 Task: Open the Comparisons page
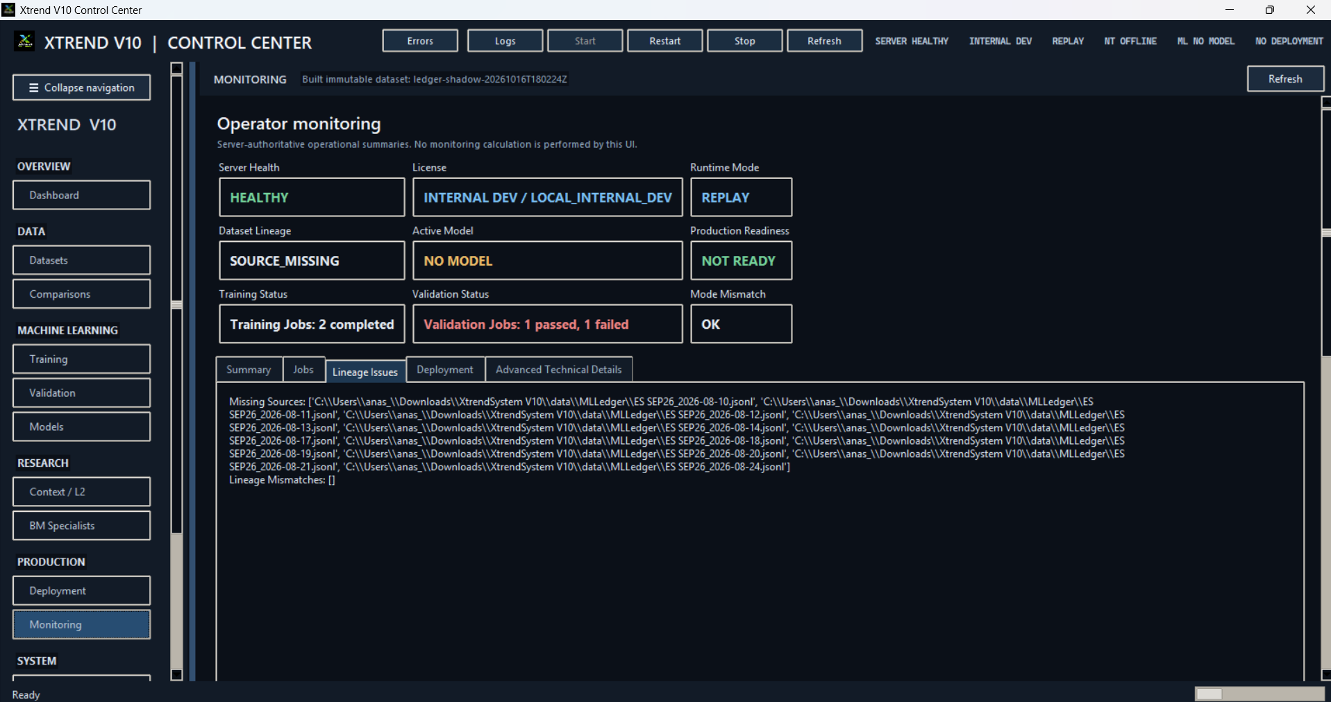pyautogui.click(x=81, y=294)
